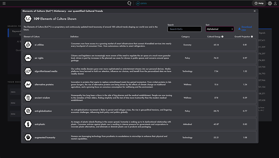Click the Cultural Energy info icon

pyautogui.click(x=222, y=37)
